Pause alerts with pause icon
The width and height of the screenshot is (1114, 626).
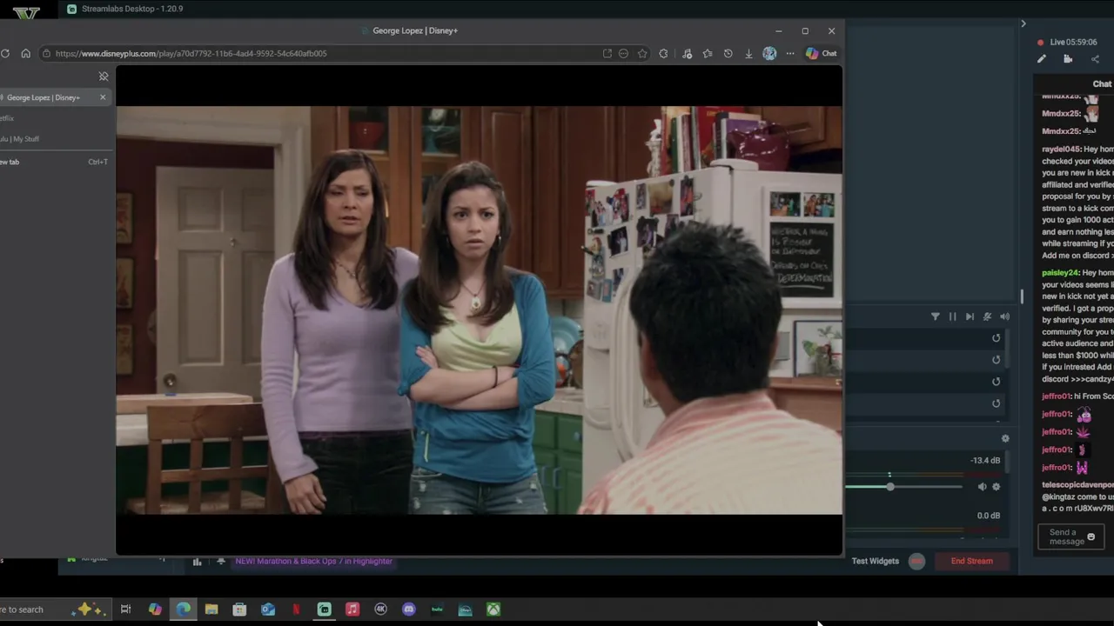(x=952, y=316)
